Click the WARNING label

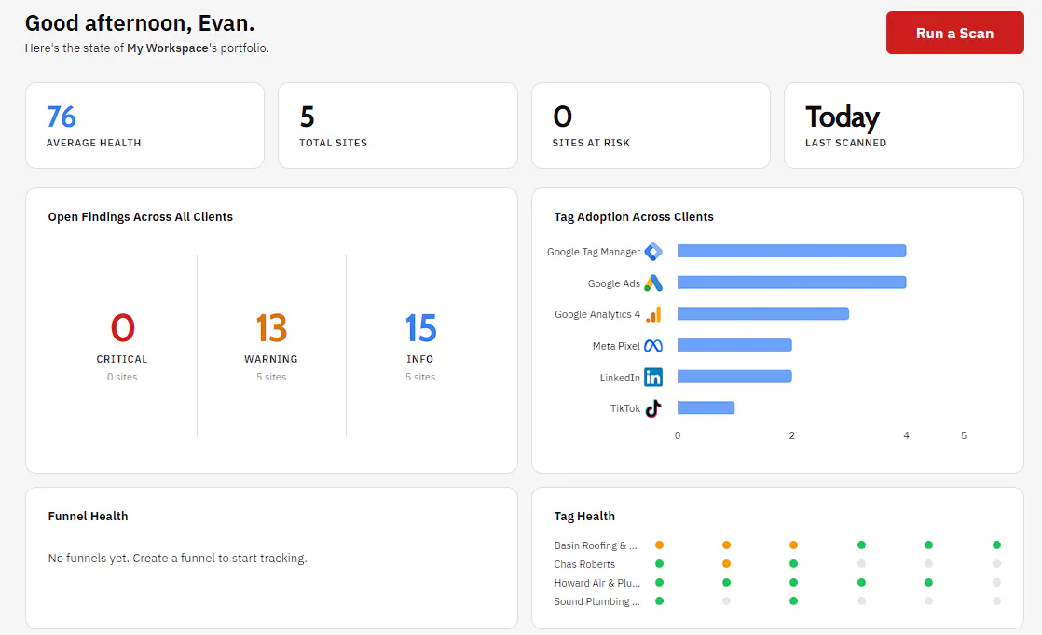click(271, 359)
